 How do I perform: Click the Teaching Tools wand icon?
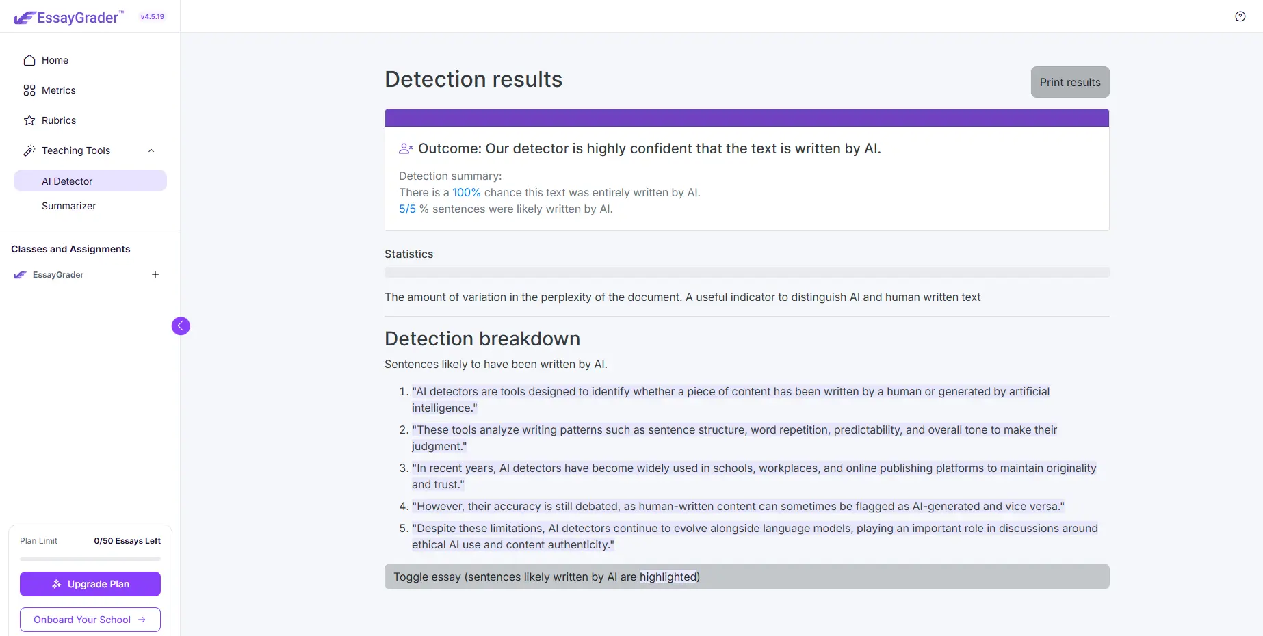pyautogui.click(x=29, y=150)
